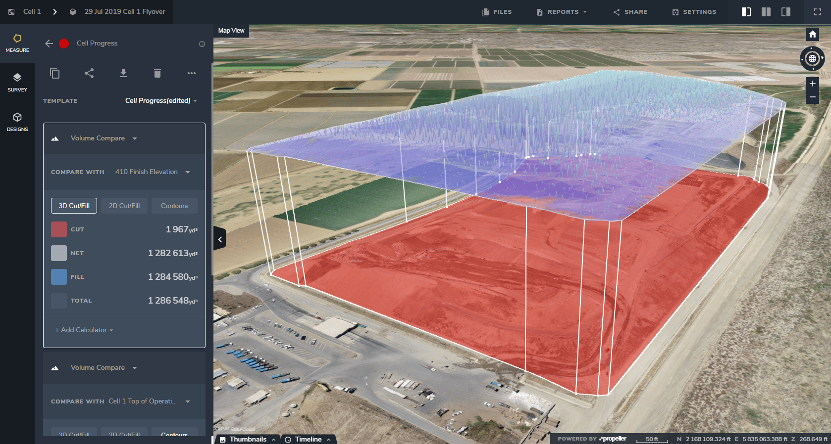Open the Add Calculator dropdown
This screenshot has width=831, height=444.
[x=84, y=330]
